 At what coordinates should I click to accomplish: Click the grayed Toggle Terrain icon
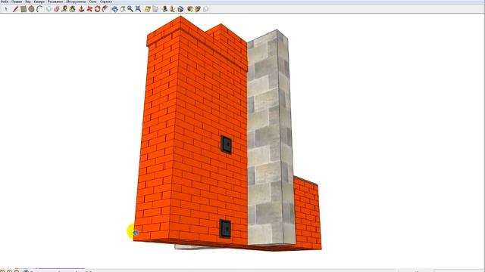[x=155, y=9]
